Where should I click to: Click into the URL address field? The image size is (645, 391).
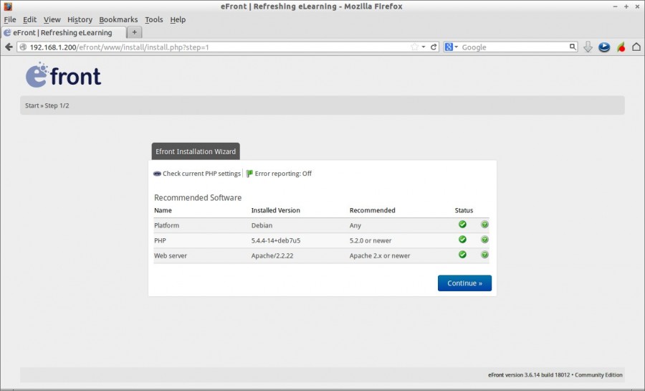(215, 47)
